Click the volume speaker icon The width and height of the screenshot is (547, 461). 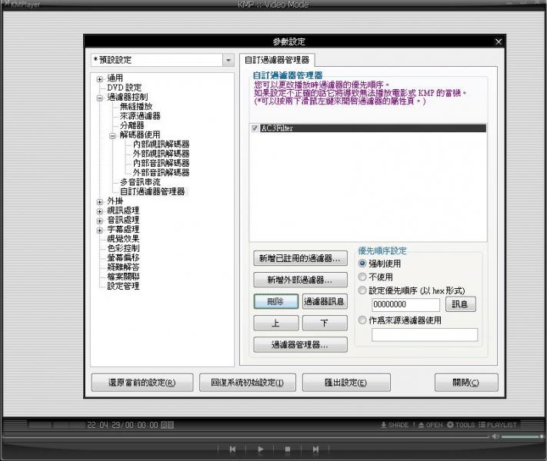point(495,436)
